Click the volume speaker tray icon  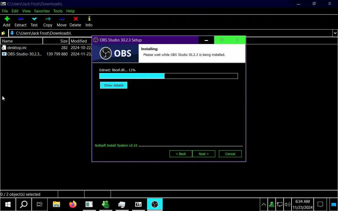coord(288,204)
